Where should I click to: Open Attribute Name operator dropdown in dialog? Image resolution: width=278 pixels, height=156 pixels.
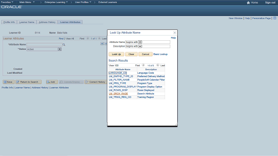(x=140, y=42)
